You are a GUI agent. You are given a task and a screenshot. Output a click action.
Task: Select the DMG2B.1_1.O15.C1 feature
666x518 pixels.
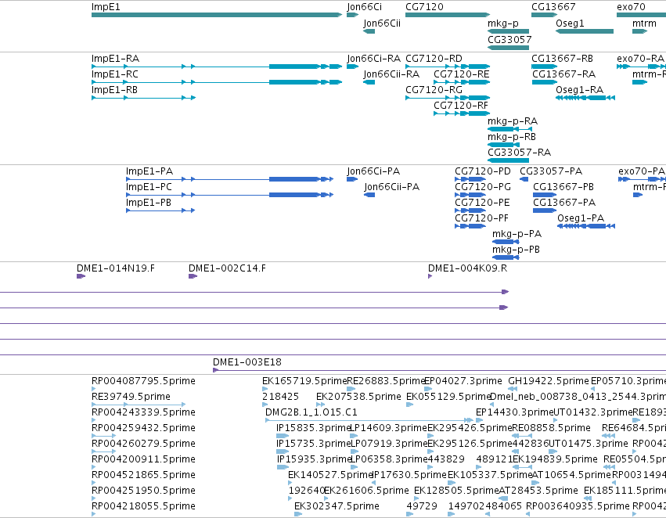click(x=369, y=420)
